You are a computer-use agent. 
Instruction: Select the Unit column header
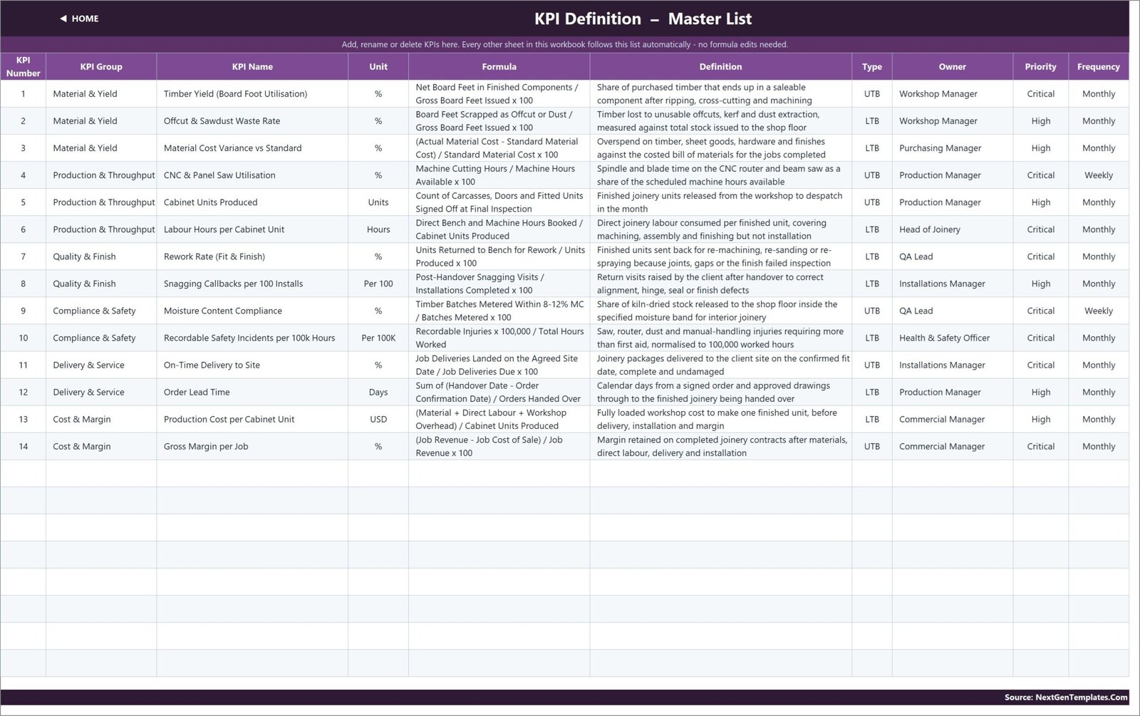coord(378,66)
